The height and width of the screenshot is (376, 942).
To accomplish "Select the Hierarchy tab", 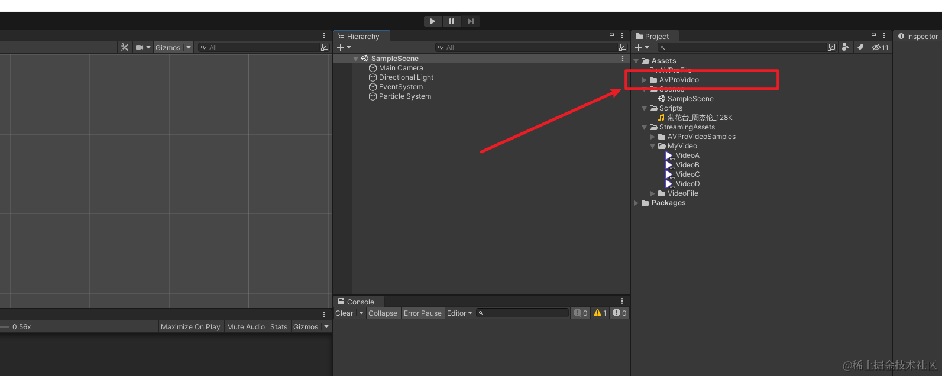I will tap(361, 36).
